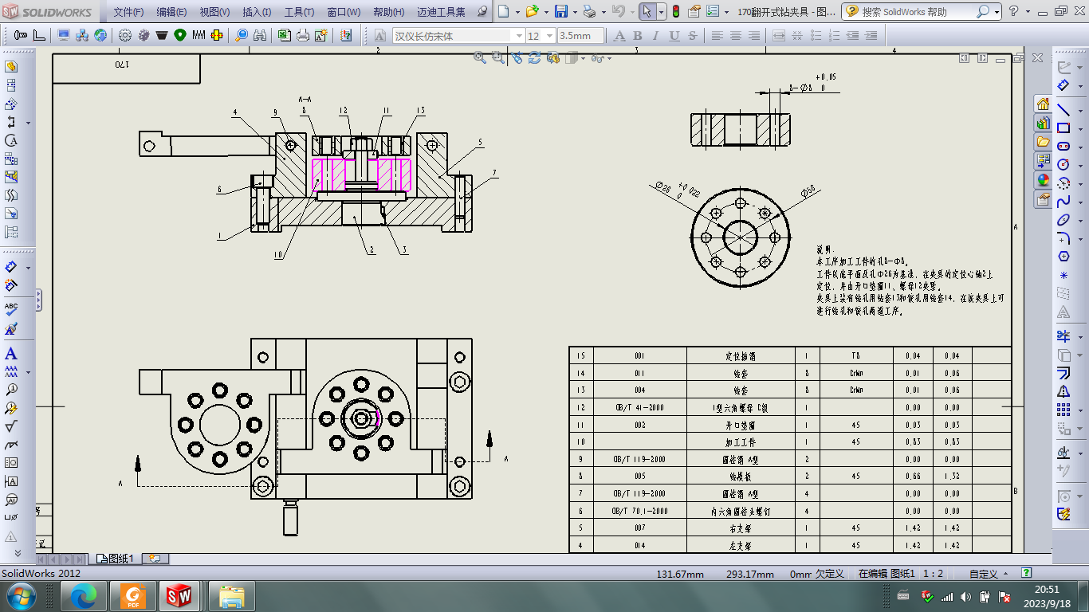Click the Zoom to Fit magnifier icon
Image resolution: width=1089 pixels, height=612 pixels.
pos(480,57)
